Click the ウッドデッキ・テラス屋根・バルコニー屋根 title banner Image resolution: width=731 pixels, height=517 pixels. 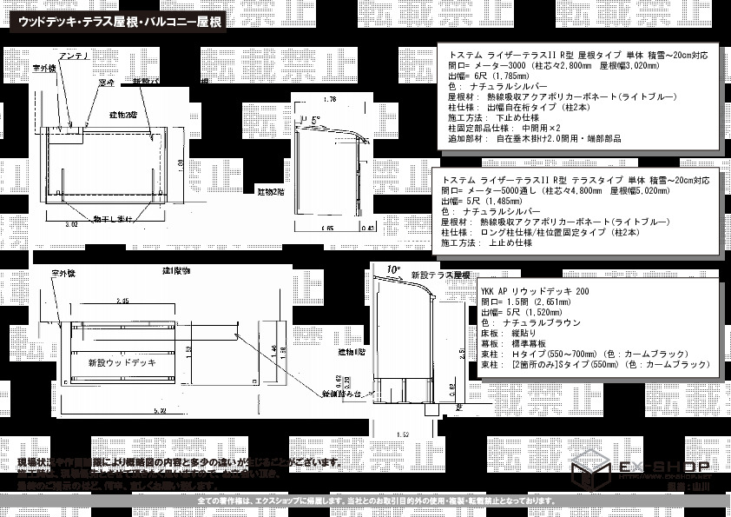tap(118, 22)
